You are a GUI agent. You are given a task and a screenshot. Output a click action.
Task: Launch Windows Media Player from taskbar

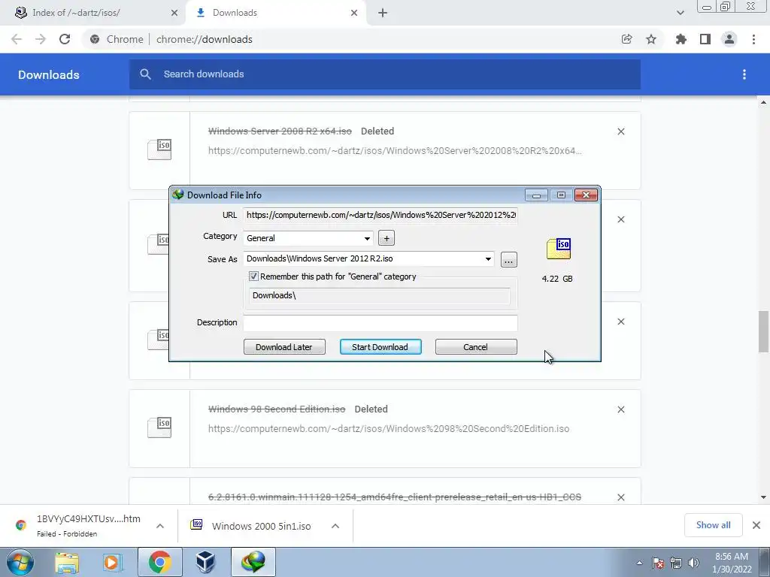[113, 562]
